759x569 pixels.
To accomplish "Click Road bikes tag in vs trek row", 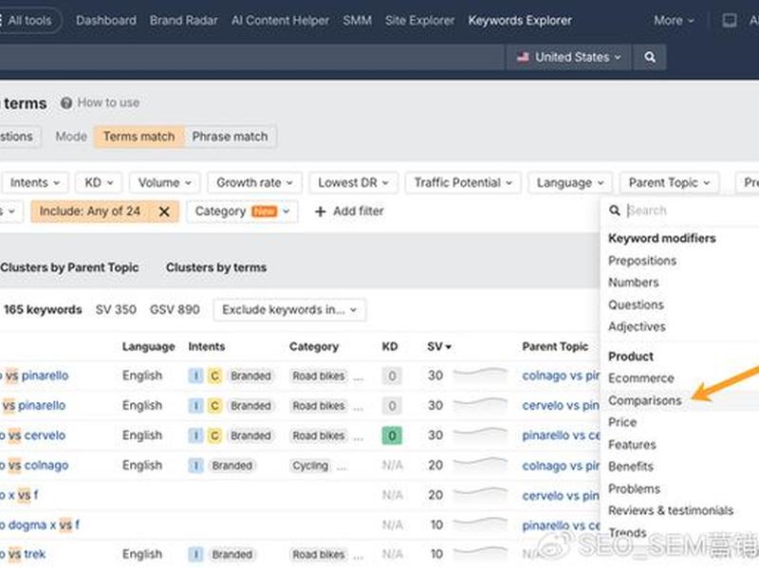I will (319, 555).
